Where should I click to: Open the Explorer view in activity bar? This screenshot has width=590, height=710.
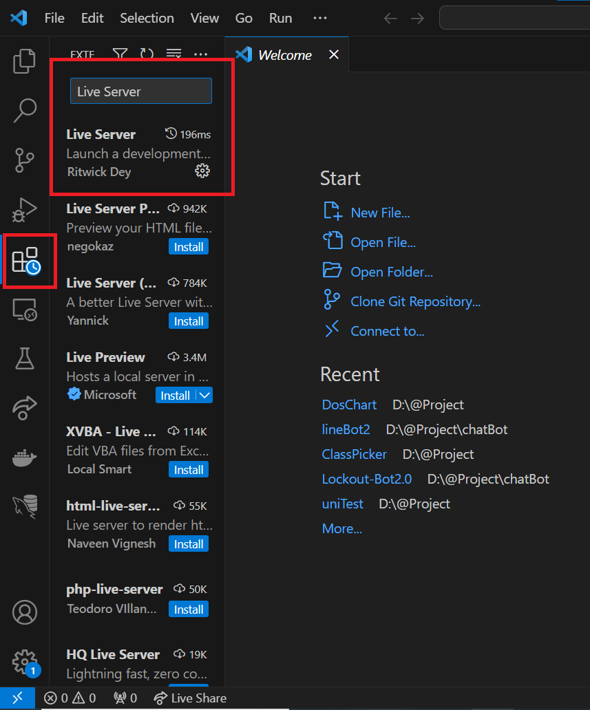click(x=25, y=61)
